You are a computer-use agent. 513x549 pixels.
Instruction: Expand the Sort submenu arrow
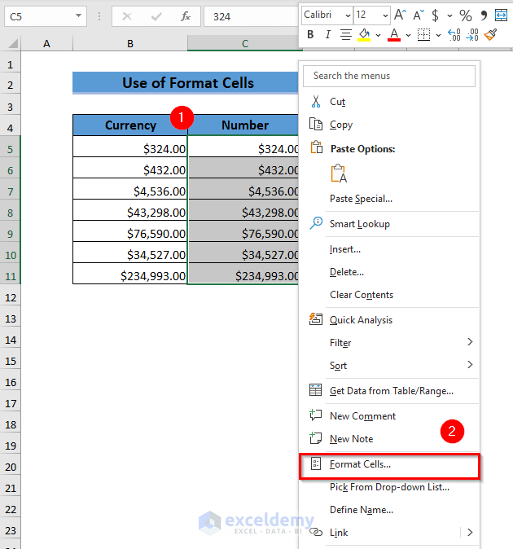470,364
